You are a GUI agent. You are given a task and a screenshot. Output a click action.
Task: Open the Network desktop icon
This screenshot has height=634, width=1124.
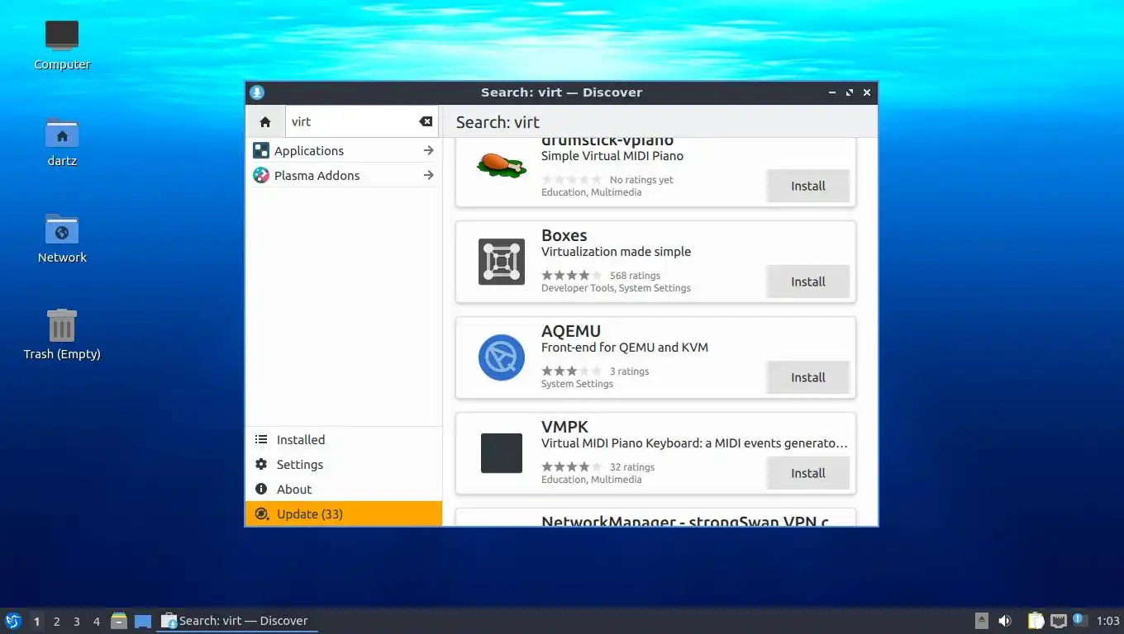coord(62,239)
